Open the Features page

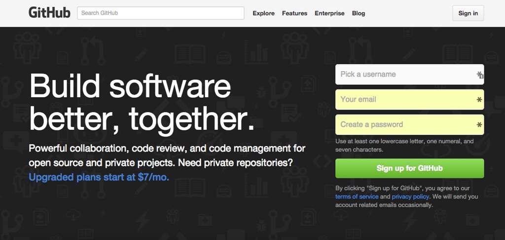click(x=294, y=13)
